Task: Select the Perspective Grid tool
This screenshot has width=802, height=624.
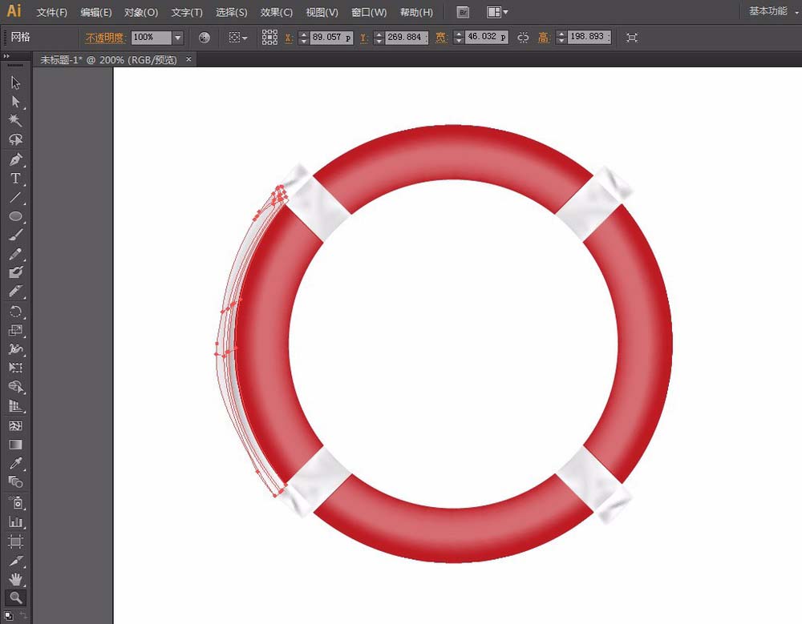Action: [x=15, y=406]
